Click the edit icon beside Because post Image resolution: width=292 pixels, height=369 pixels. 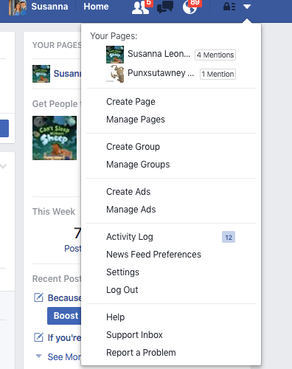pyautogui.click(x=38, y=297)
